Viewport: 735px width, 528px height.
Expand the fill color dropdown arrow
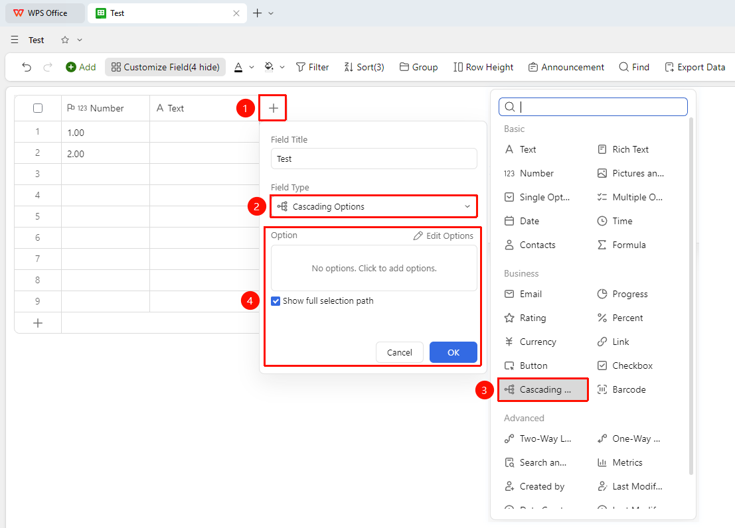click(282, 67)
